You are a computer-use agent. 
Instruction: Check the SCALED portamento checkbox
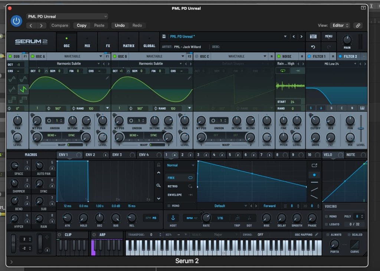[x=349, y=235]
